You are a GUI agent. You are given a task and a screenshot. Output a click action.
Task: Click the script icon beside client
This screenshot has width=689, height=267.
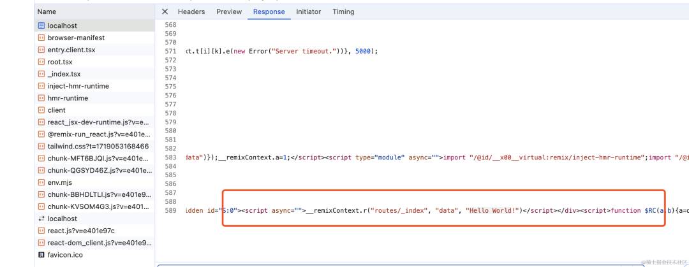[x=41, y=110]
